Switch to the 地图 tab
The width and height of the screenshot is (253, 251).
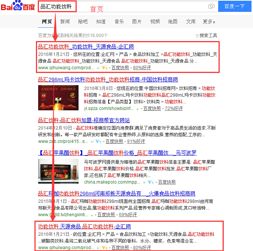click(x=173, y=21)
